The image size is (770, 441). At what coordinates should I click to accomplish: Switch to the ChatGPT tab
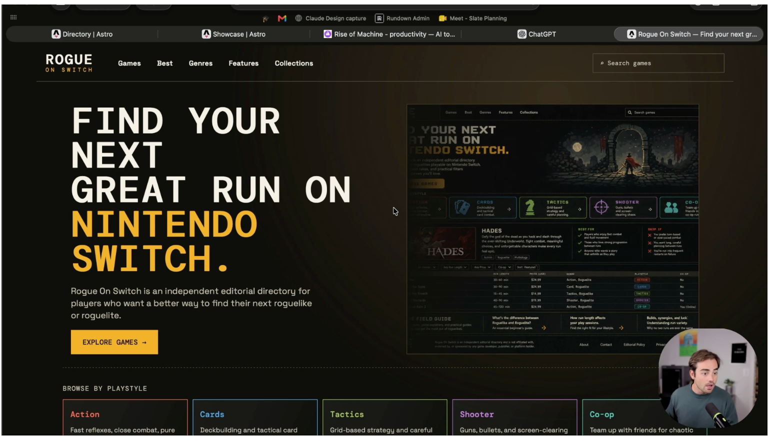(537, 34)
